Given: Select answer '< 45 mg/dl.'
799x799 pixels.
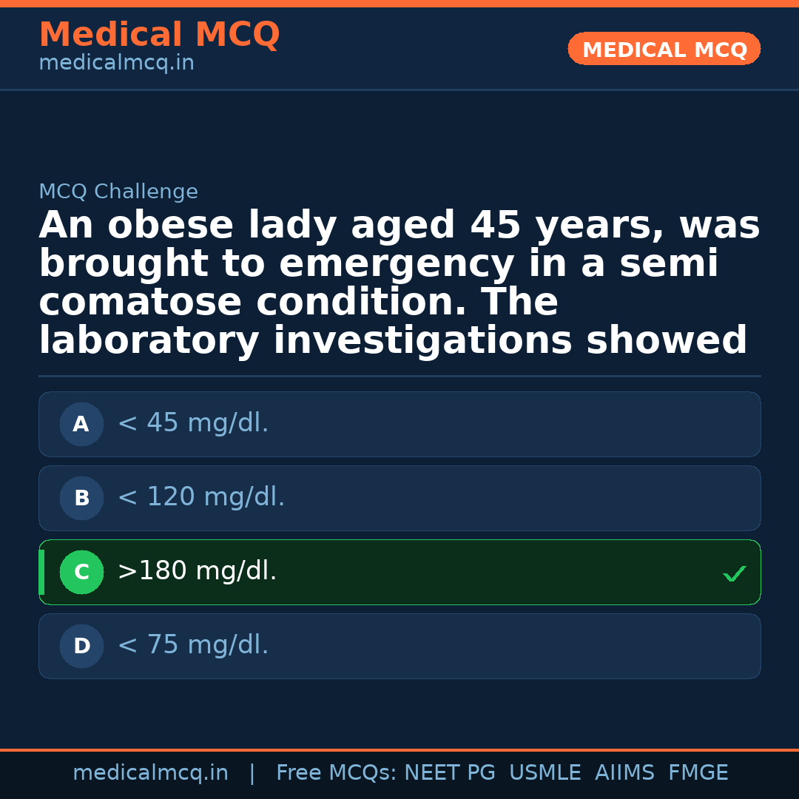Looking at the screenshot, I should tap(193, 424).
